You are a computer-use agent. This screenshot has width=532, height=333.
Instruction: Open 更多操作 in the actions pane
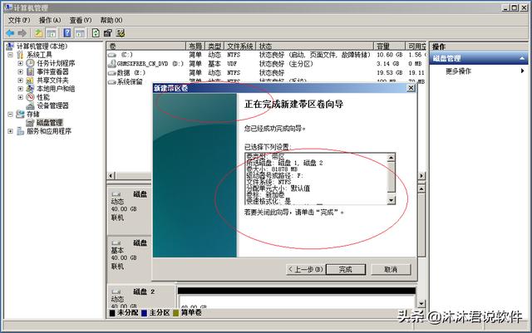pyautogui.click(x=458, y=71)
